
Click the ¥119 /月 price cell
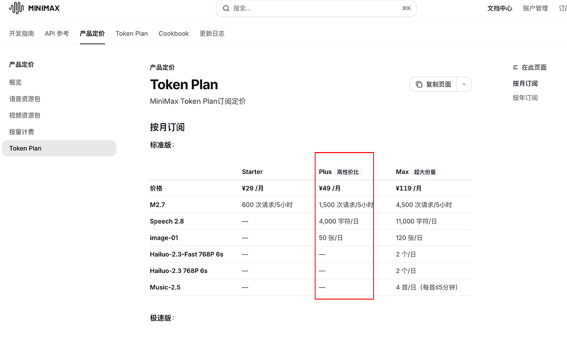(409, 188)
